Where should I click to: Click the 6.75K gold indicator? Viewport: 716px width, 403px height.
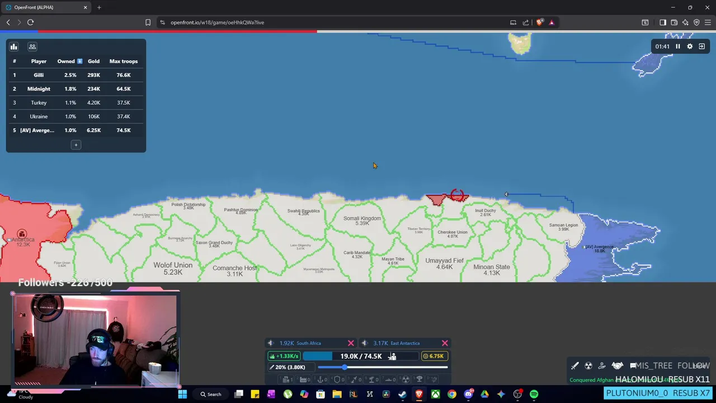pyautogui.click(x=435, y=356)
